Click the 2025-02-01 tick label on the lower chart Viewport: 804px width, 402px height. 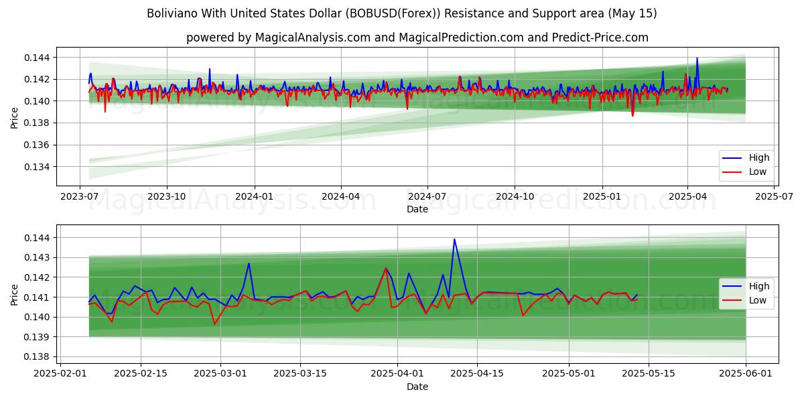coord(62,374)
